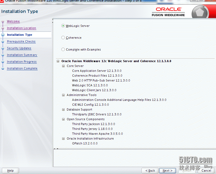Collapse the Oracle Fusion Middleware 12c root node
Image resolution: width=216 pixels, height=174 pixels.
point(58,61)
